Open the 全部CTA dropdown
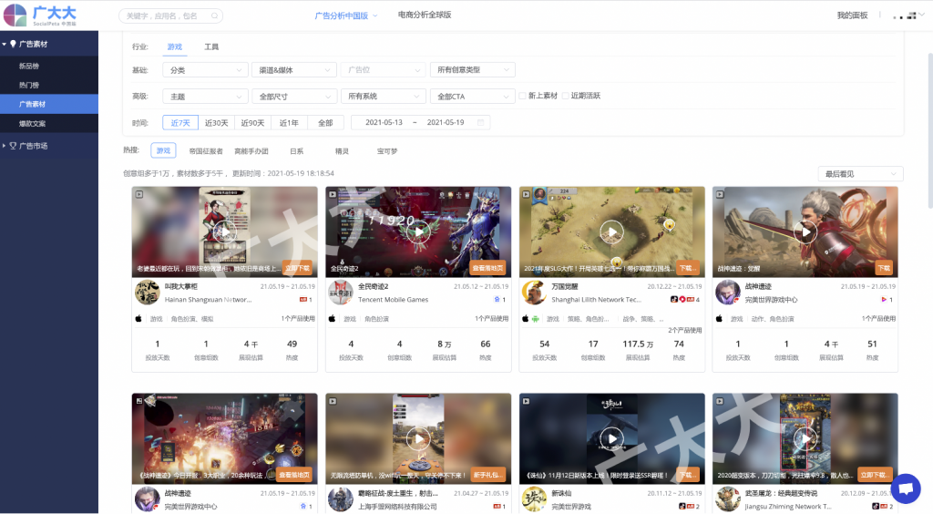The width and height of the screenshot is (933, 514). tap(473, 97)
